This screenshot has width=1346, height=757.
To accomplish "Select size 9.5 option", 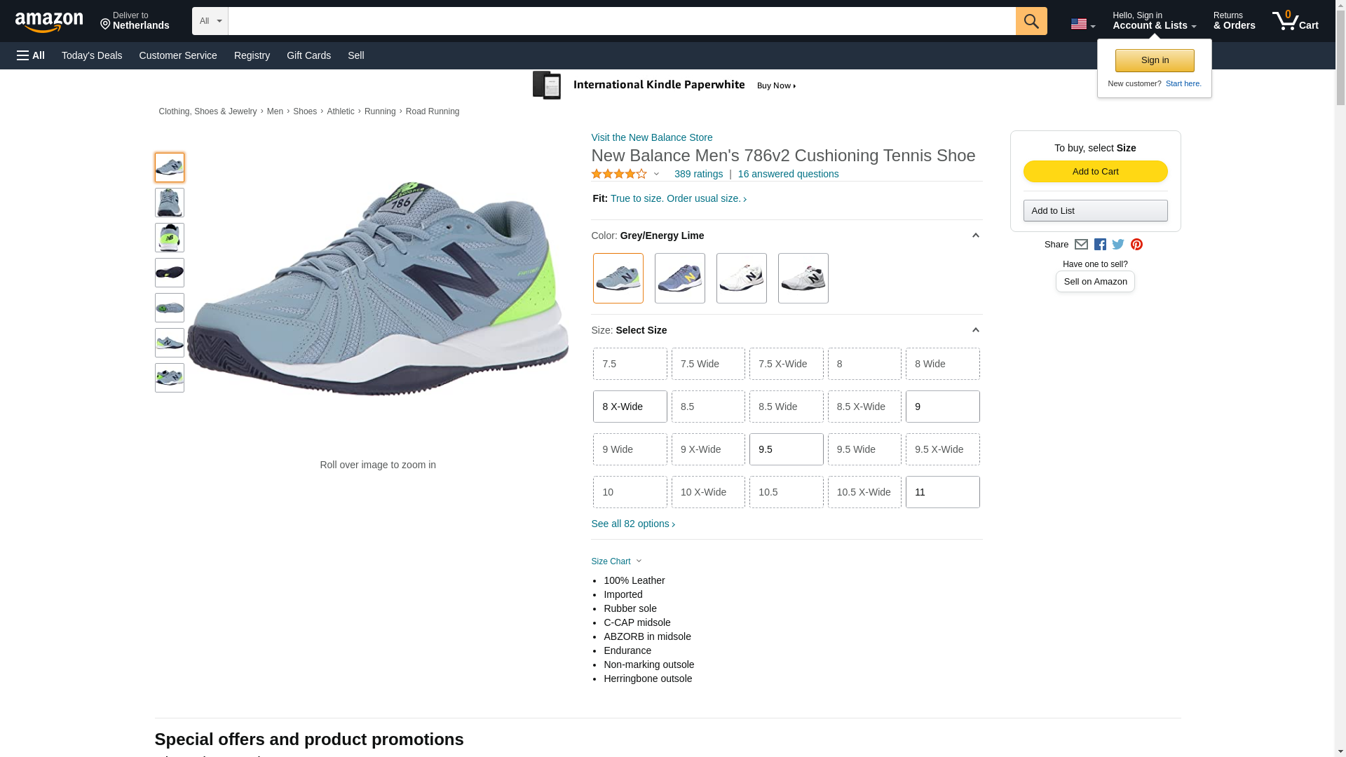I will [786, 449].
